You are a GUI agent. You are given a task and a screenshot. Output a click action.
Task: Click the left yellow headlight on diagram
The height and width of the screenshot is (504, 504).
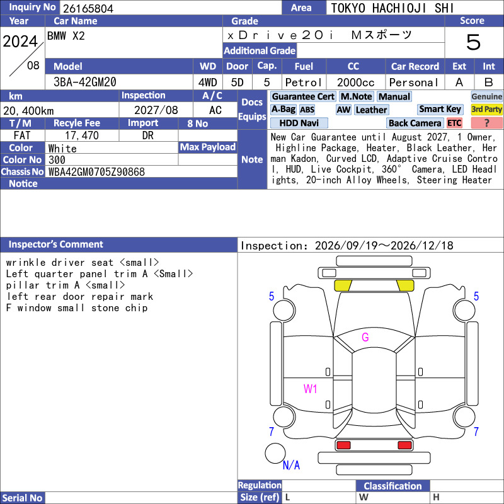(343, 285)
